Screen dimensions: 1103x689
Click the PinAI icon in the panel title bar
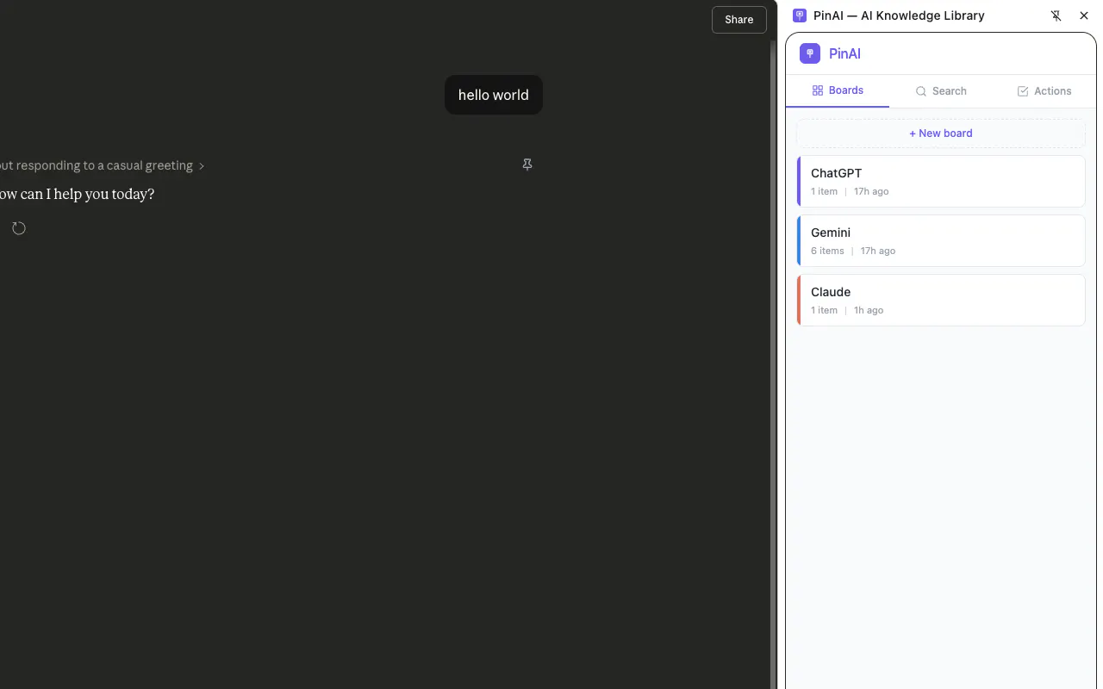pyautogui.click(x=800, y=16)
